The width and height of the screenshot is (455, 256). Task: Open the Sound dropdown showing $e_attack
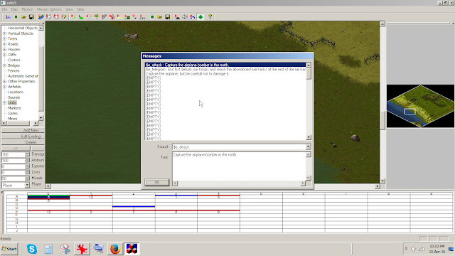(x=308, y=147)
